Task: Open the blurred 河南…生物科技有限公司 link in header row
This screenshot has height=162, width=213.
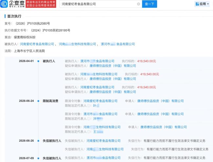Action: 77,44
